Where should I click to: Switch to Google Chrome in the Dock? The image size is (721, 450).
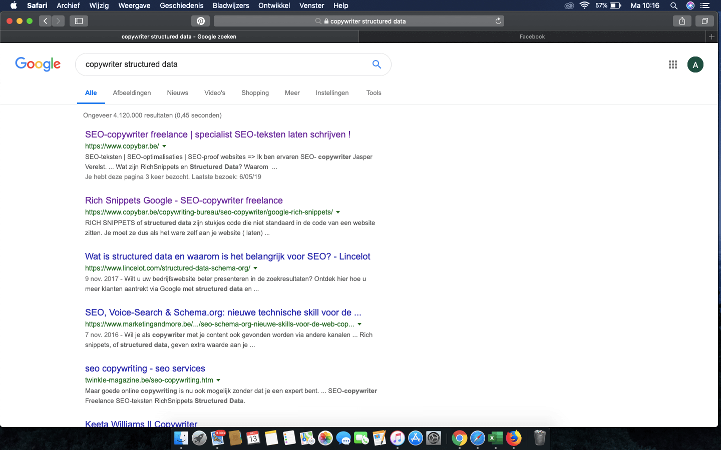pyautogui.click(x=459, y=438)
